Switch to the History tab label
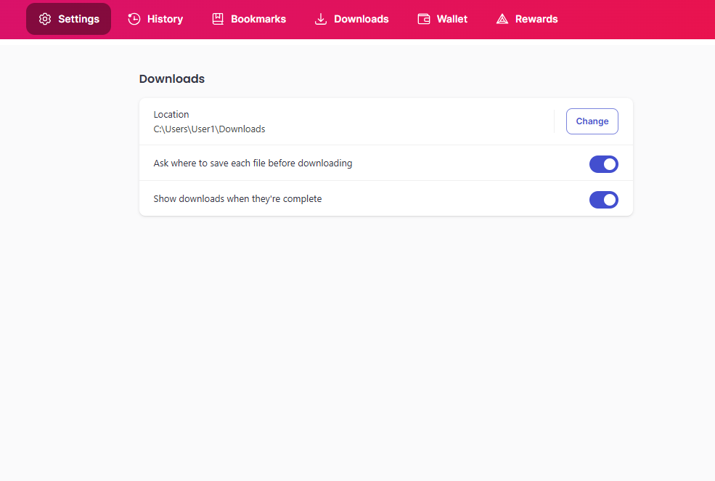The width and height of the screenshot is (715, 481). (165, 19)
